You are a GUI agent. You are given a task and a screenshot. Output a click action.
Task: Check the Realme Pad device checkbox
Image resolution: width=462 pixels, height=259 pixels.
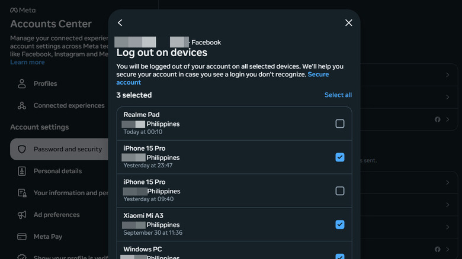point(339,124)
